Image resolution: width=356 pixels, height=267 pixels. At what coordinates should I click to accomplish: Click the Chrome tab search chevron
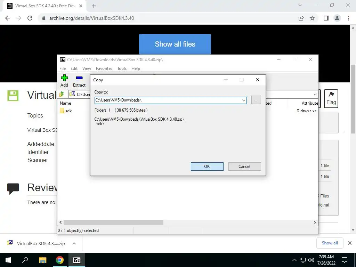tap(300, 5)
